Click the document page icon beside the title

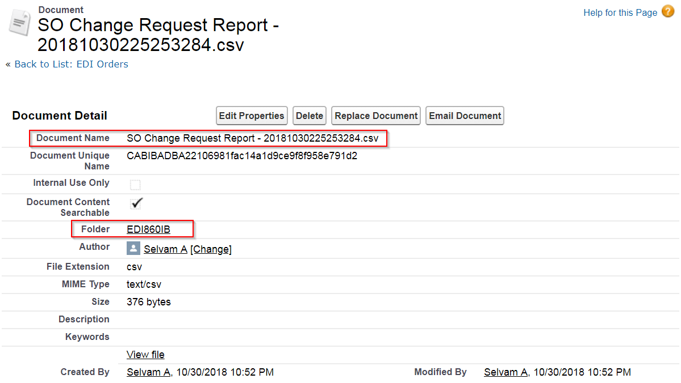(19, 23)
